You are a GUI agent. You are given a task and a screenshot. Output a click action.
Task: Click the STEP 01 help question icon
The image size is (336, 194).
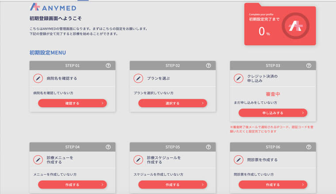coord(108,66)
